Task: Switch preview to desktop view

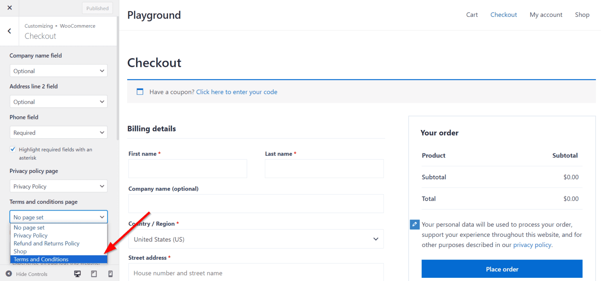Action: point(77,274)
